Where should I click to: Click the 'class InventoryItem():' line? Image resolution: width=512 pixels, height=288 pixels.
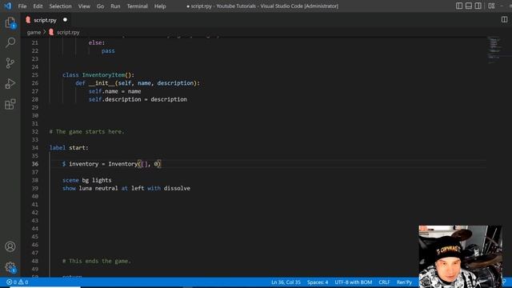pos(98,75)
